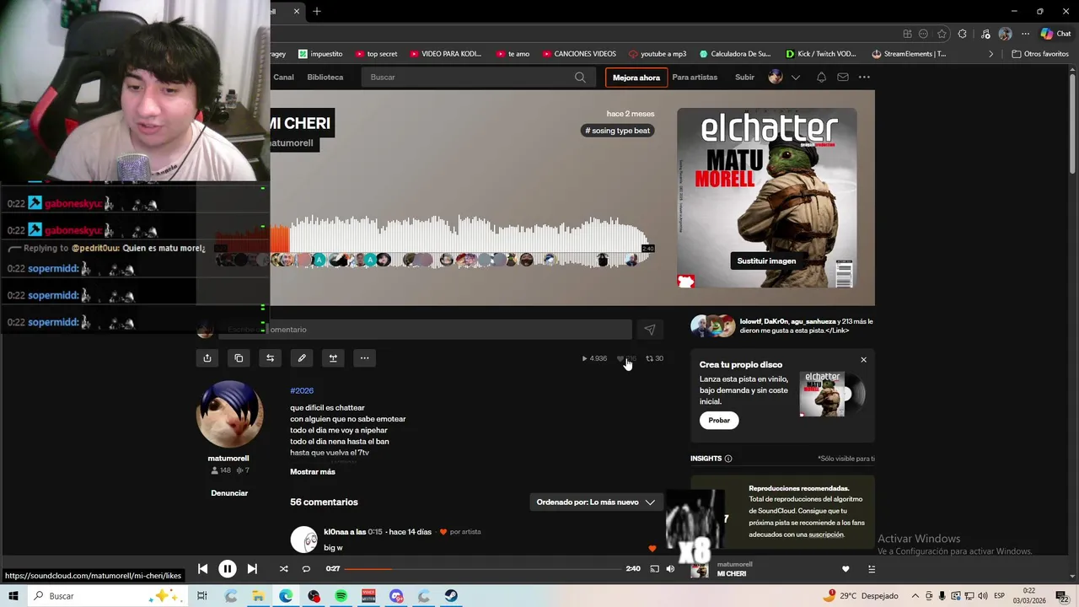
Task: Skip to the previous track
Action: [202, 569]
